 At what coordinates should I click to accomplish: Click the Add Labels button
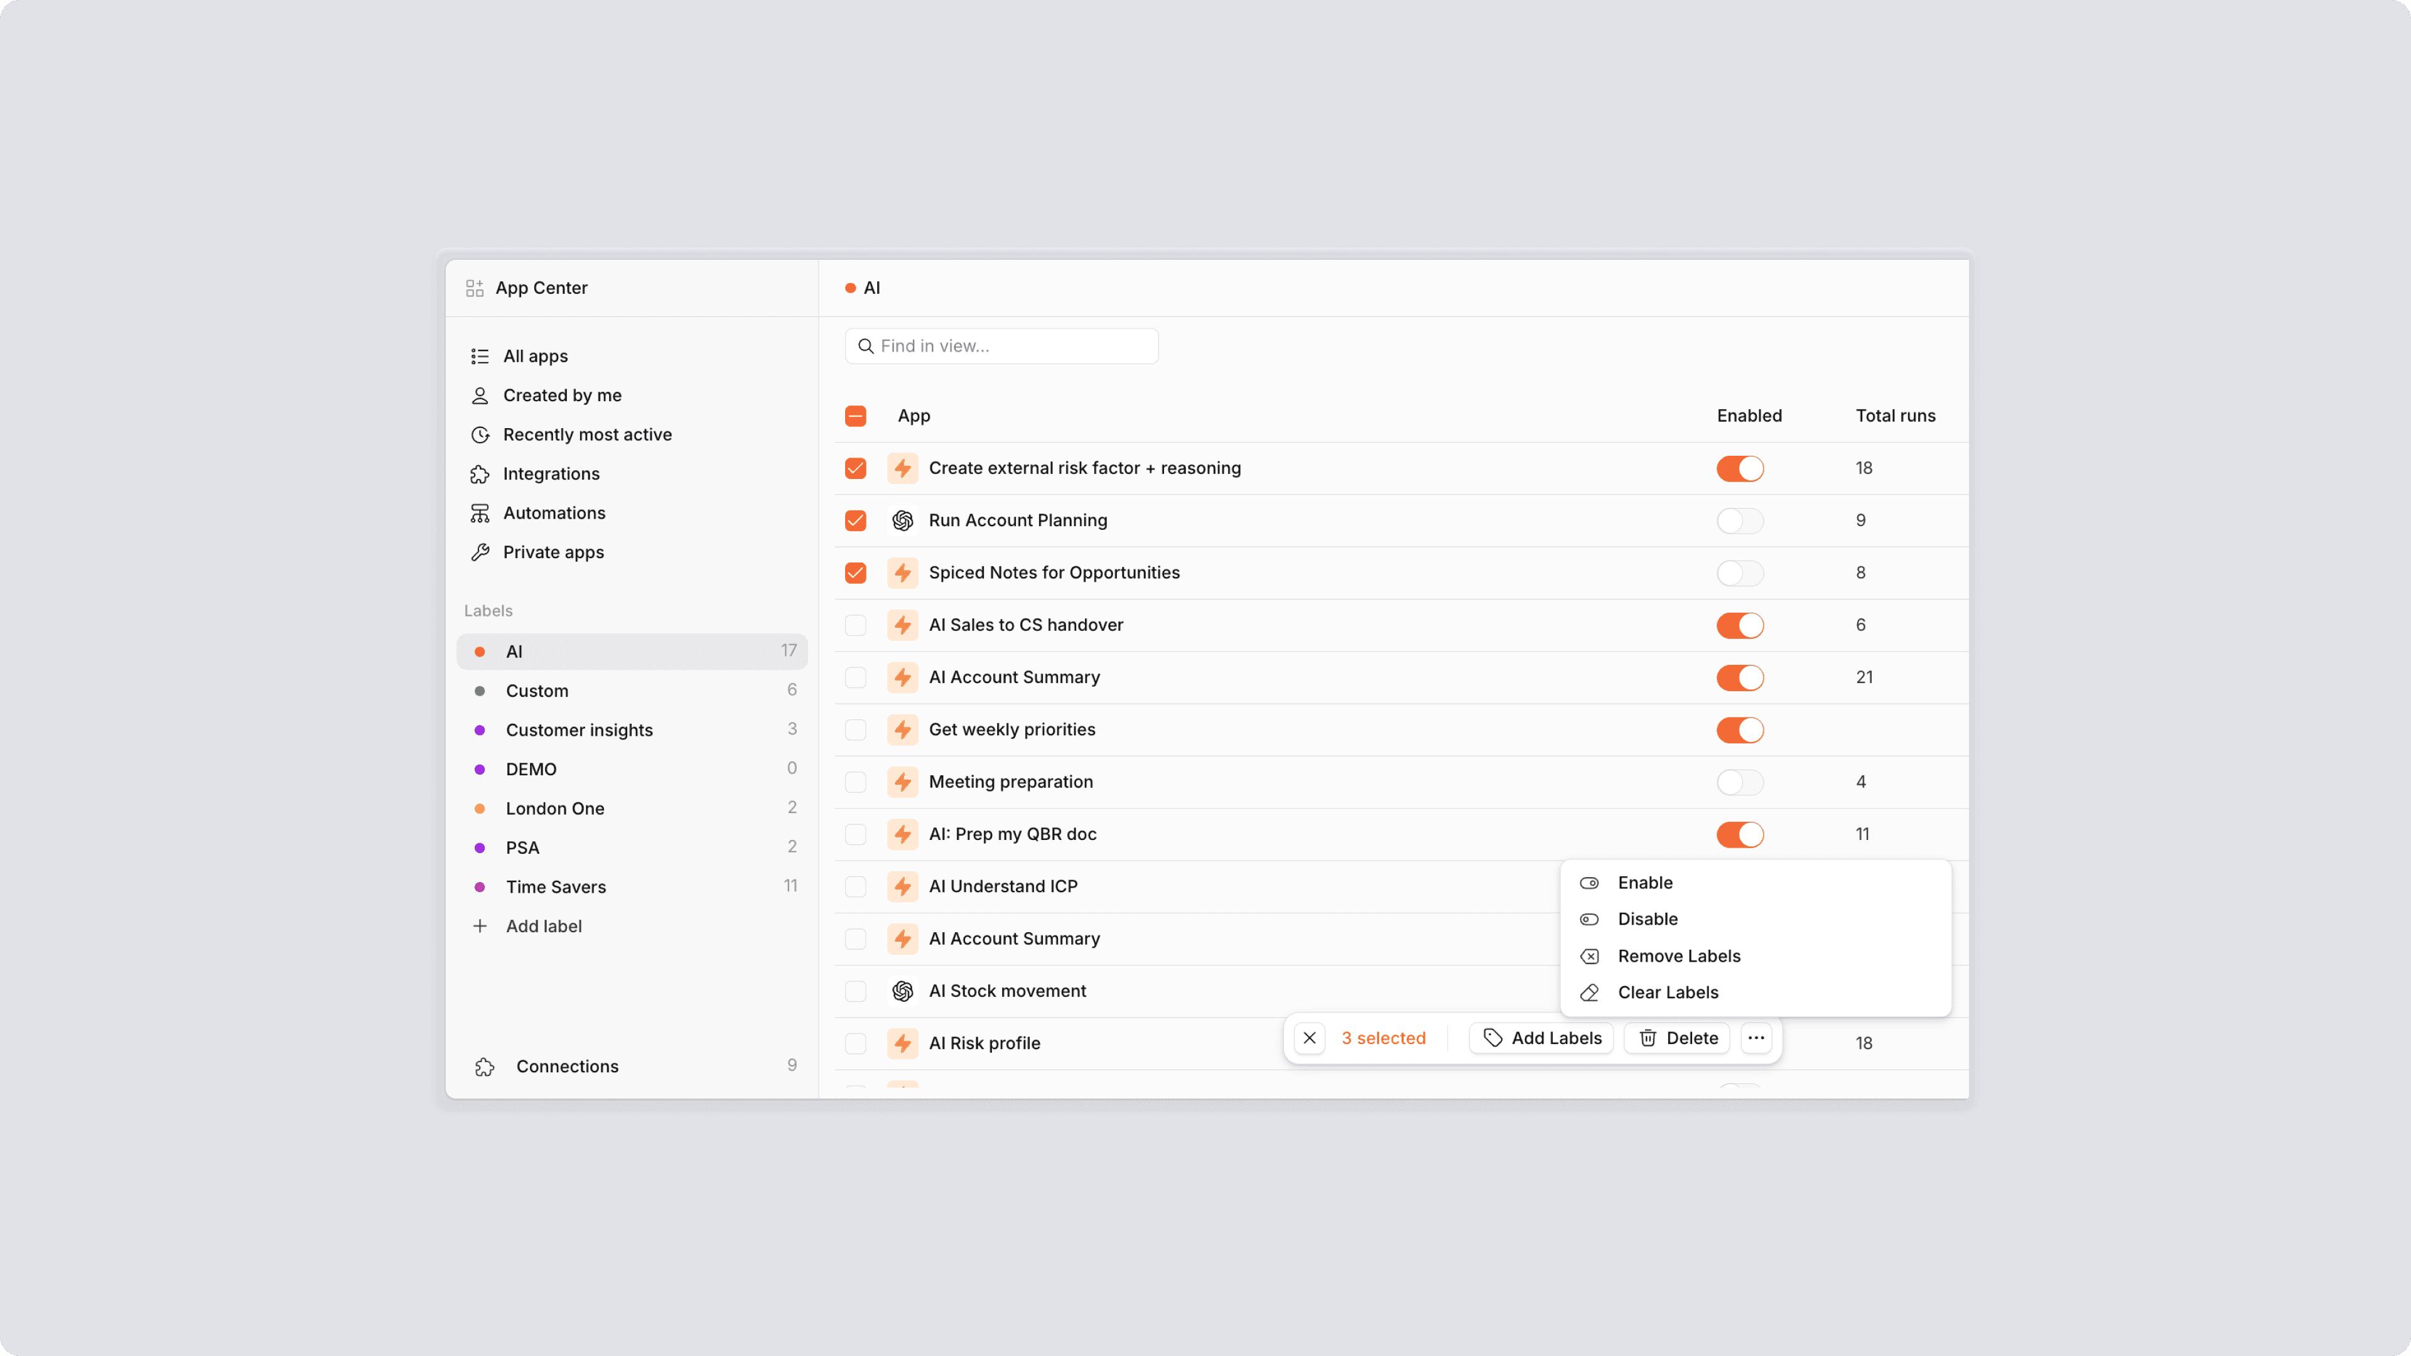(x=1541, y=1039)
